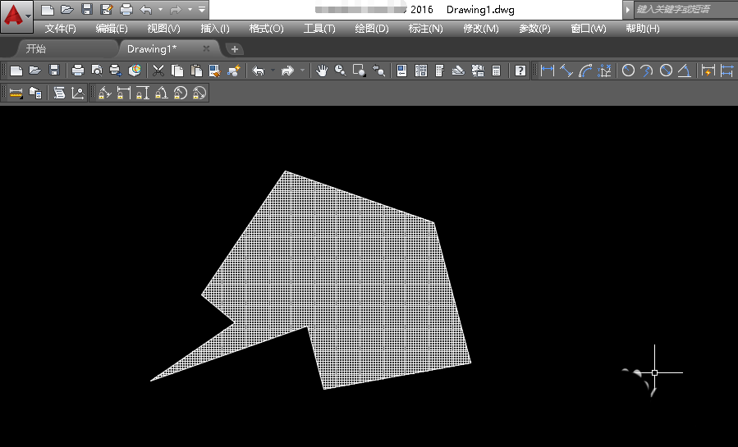Click Save As in the quick access toolbar

[107, 9]
